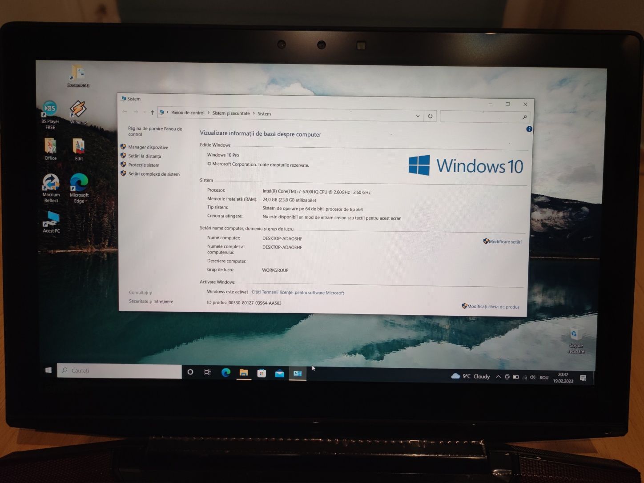
Task: Open help question mark icon
Action: [529, 129]
